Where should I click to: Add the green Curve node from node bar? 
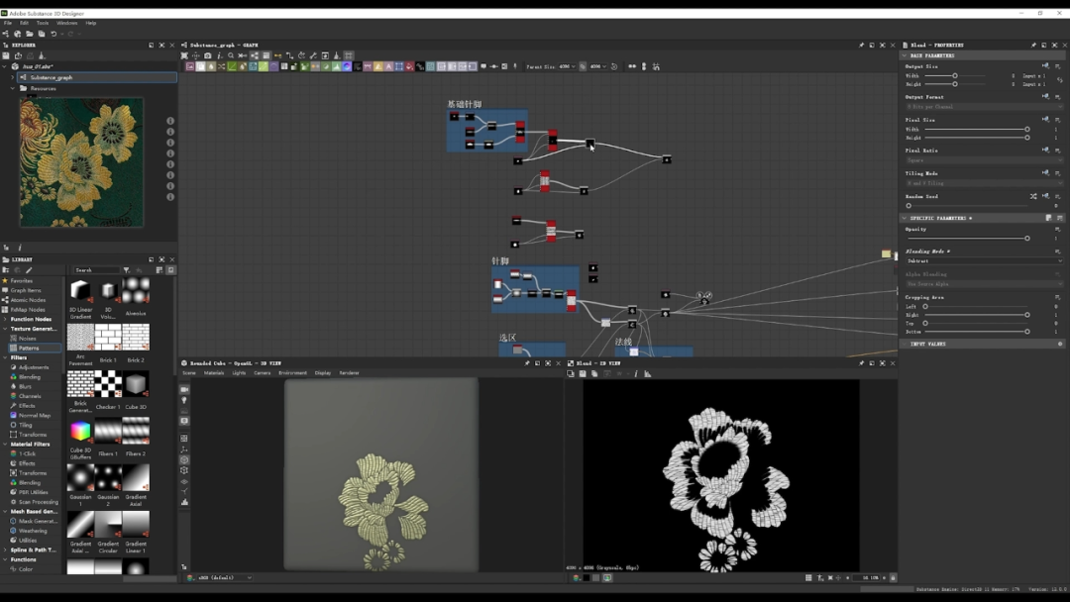coord(232,66)
